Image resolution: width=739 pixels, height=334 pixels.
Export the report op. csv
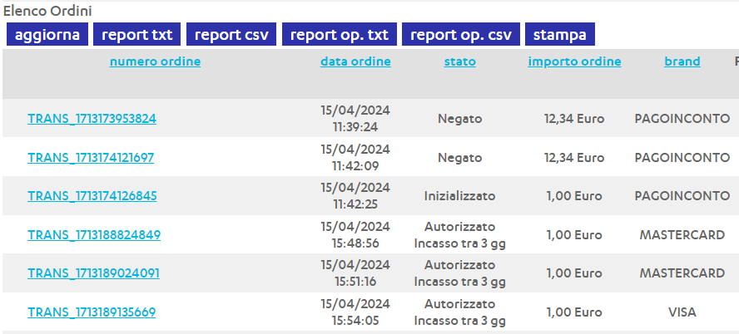coord(461,35)
